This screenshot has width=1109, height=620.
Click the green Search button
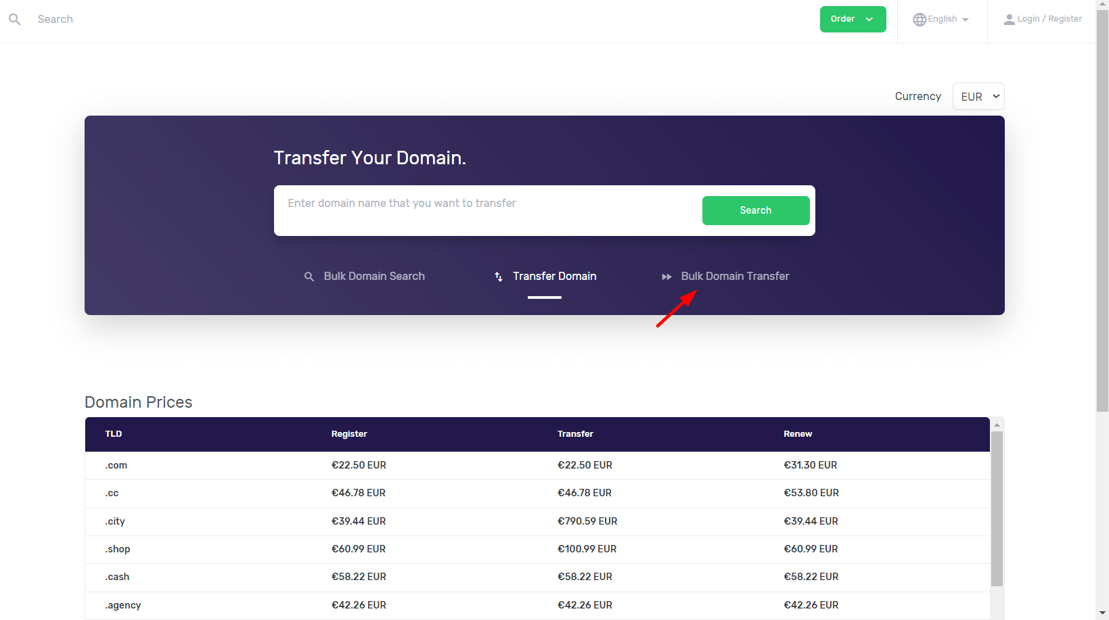[x=756, y=210]
